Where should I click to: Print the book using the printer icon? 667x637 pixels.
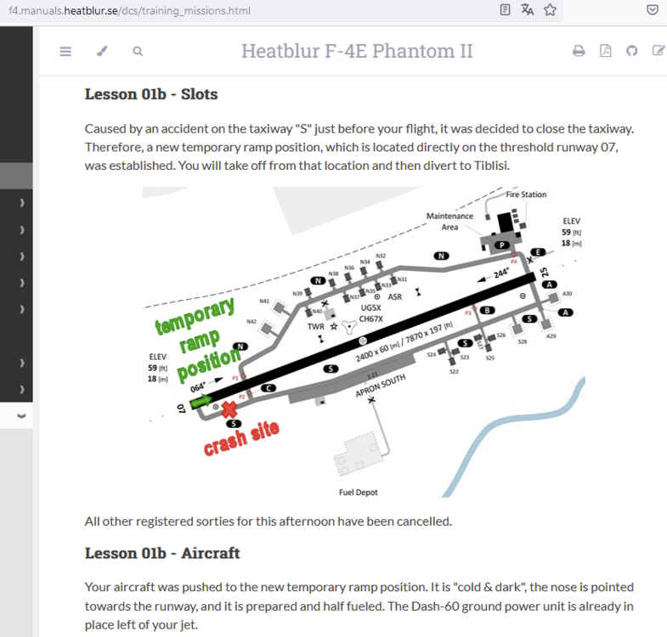579,51
